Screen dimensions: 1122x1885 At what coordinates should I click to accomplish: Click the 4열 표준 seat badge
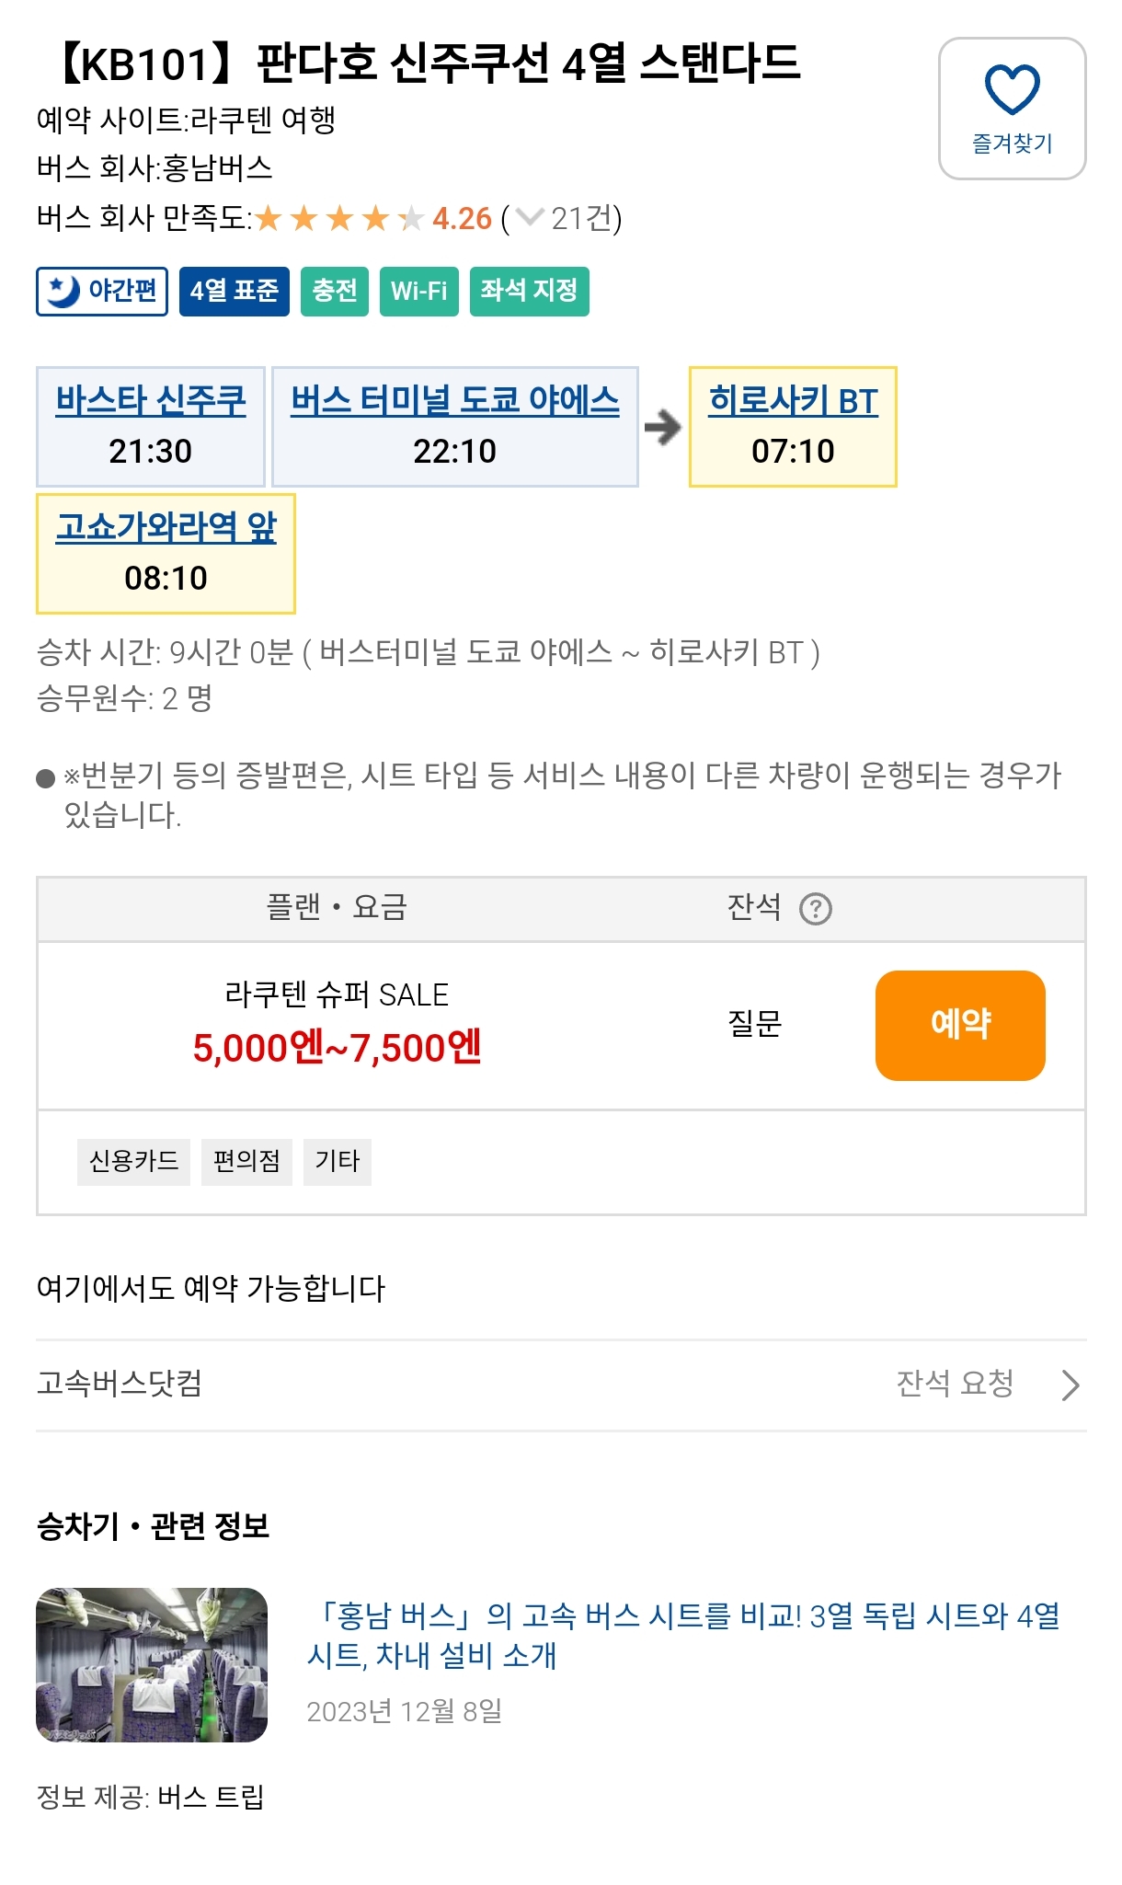234,291
